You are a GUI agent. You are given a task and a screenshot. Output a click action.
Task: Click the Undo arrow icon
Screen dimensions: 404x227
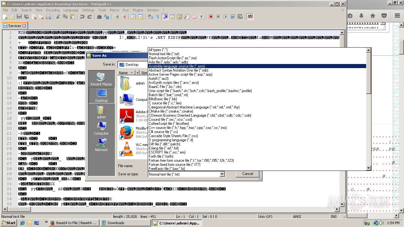pos(82,17)
